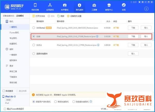Open the download manager arrow icon
Image resolution: width=155 pixels, height=112 pixels.
[x=146, y=9]
